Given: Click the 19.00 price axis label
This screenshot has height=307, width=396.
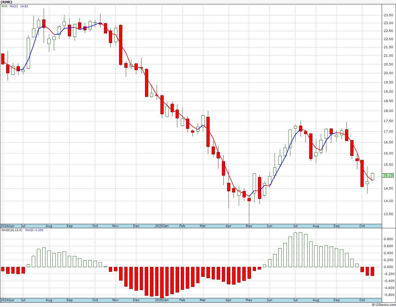Looking at the screenshot, I should 388,92.
